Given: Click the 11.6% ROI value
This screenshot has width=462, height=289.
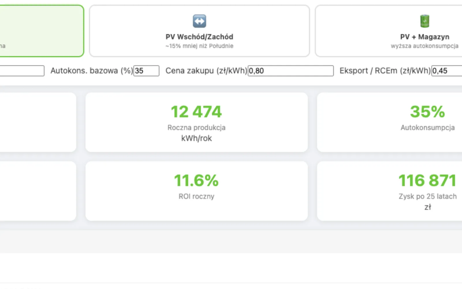Looking at the screenshot, I should 196,181.
